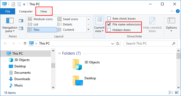The height and width of the screenshot is (96, 181).
Task: Toggle the Details pane icon
Action: [21, 28]
